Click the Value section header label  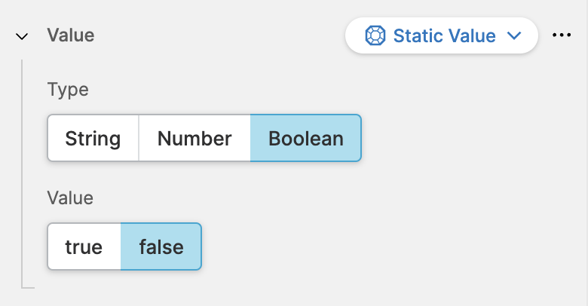coord(71,35)
